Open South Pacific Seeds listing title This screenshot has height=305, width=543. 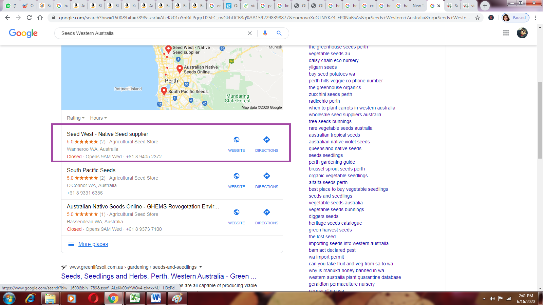click(91, 170)
